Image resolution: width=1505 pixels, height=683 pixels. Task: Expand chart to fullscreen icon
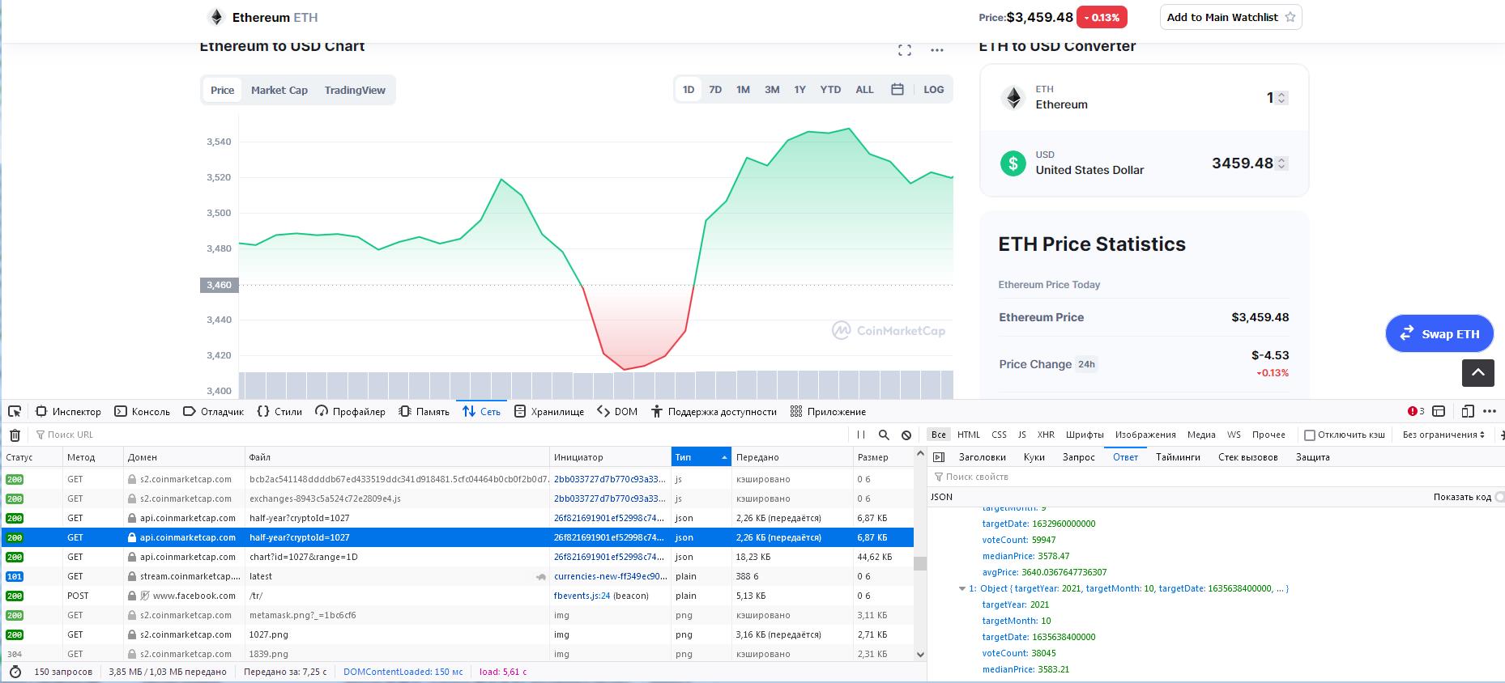coord(905,50)
